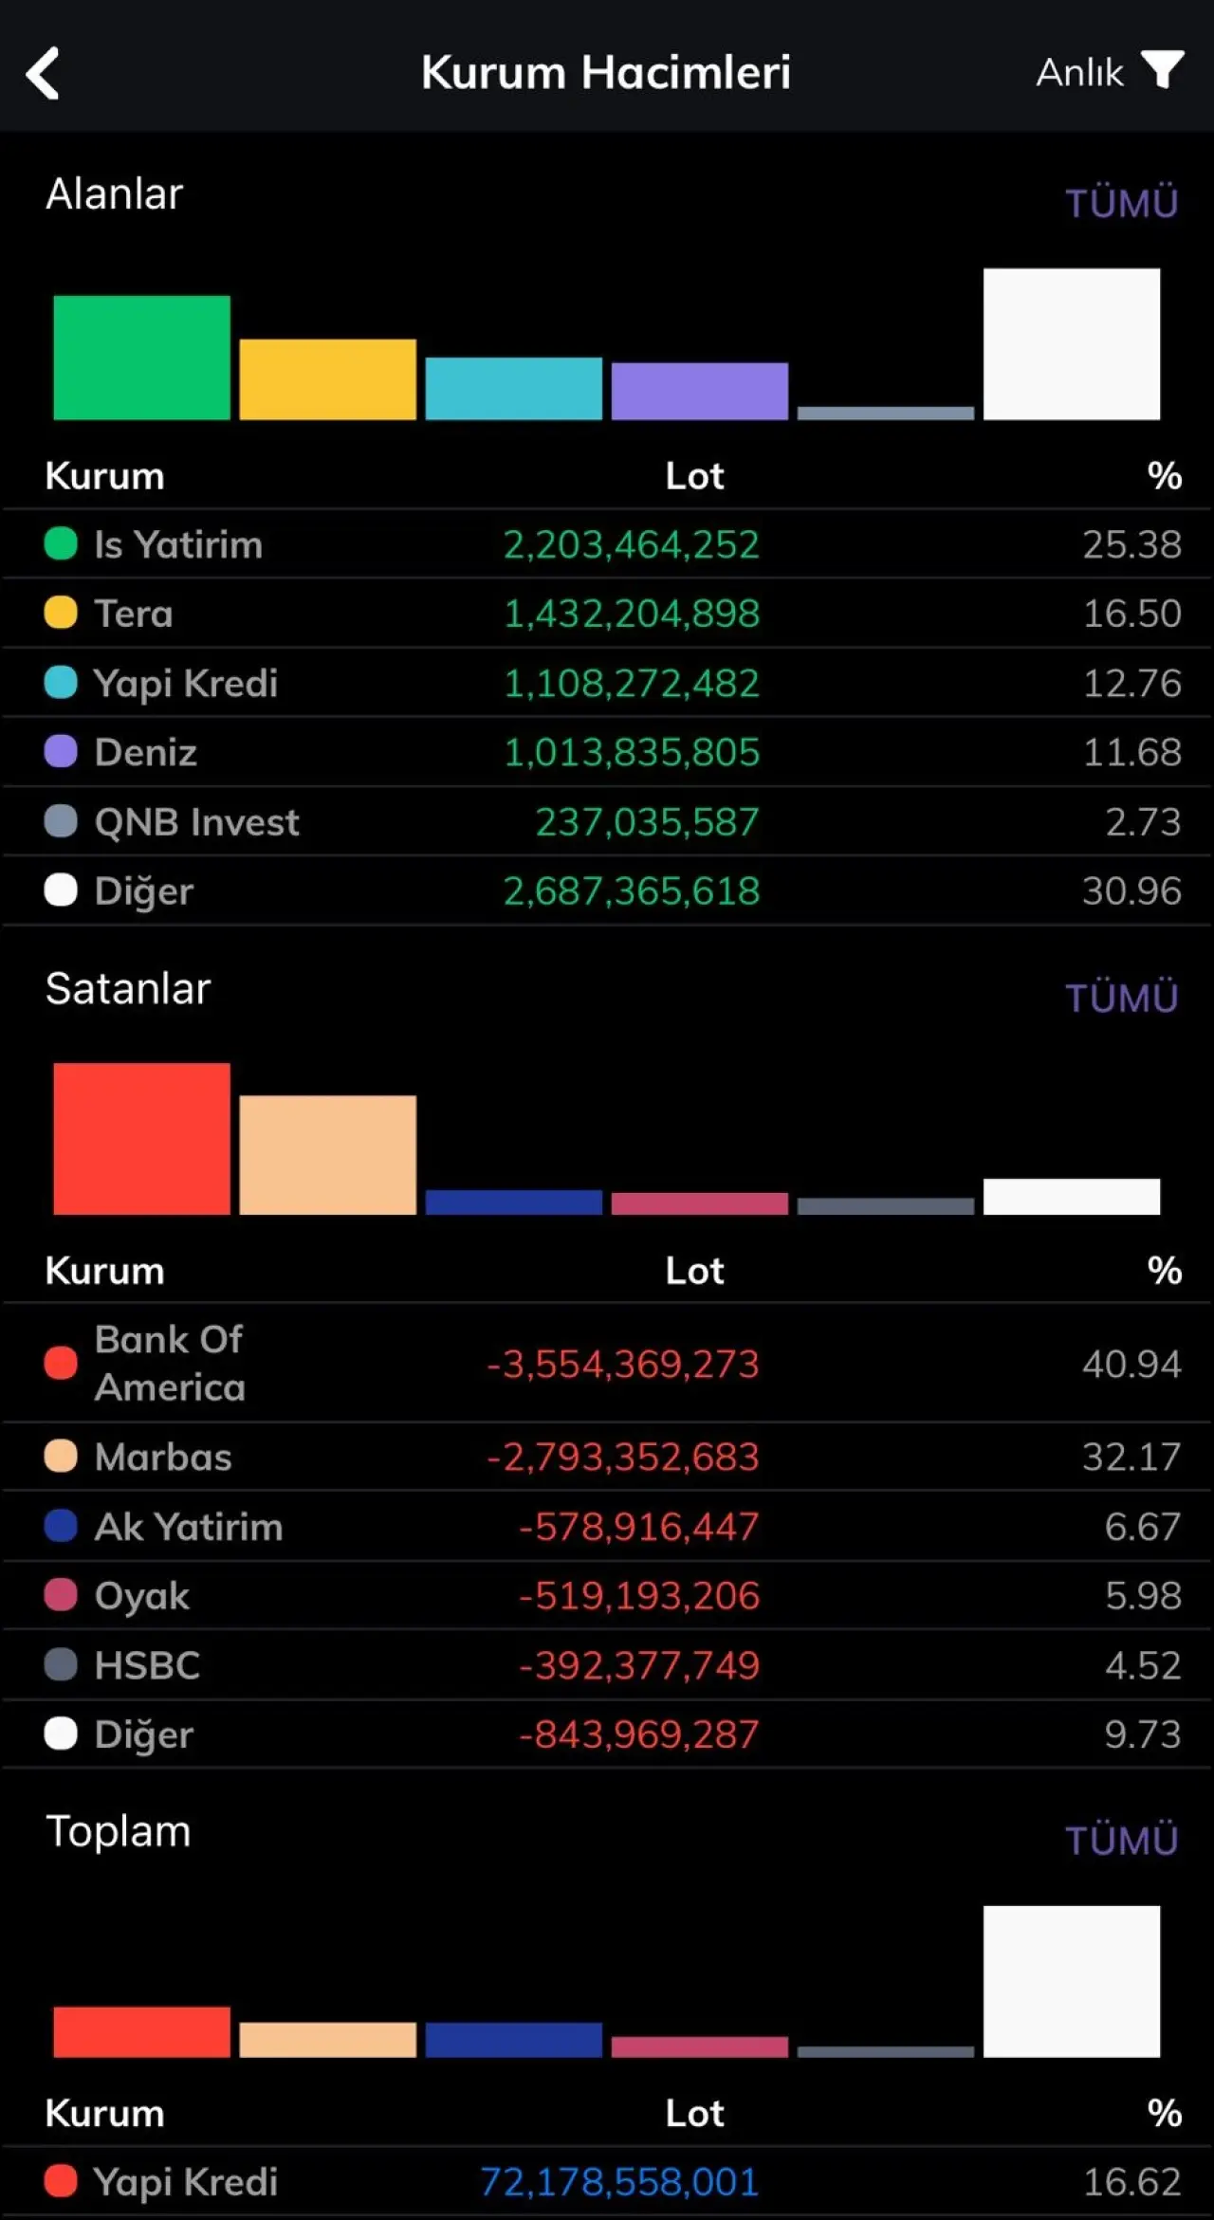
Task: Open Yapi Kredi row in Toplam
Action: pyautogui.click(x=607, y=2182)
